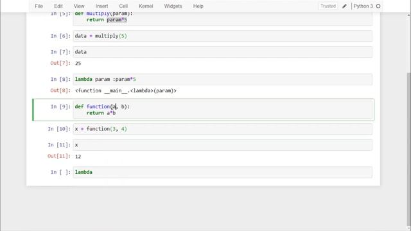Viewport: 411px width, 231px height.
Task: Open the Edit menu
Action: [x=58, y=6]
